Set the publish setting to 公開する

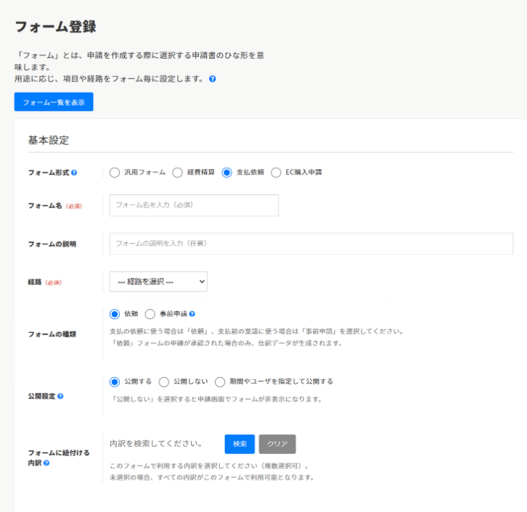(114, 381)
